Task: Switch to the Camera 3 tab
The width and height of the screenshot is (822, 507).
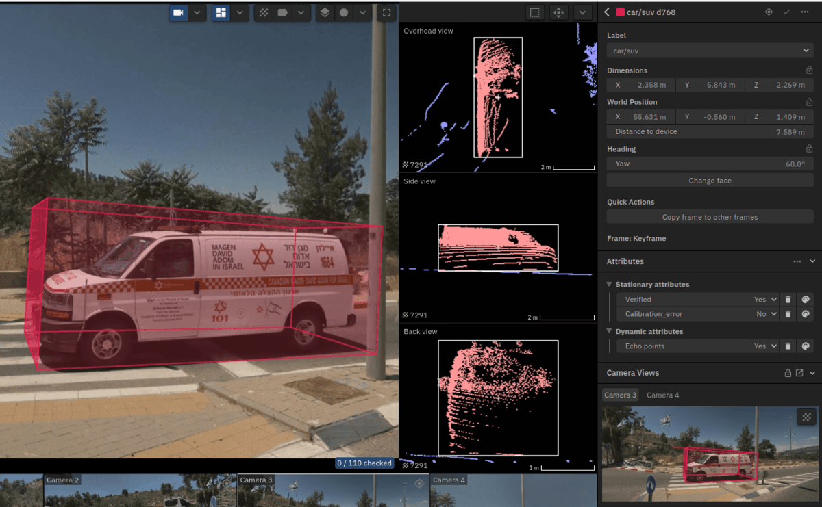Action: [620, 395]
